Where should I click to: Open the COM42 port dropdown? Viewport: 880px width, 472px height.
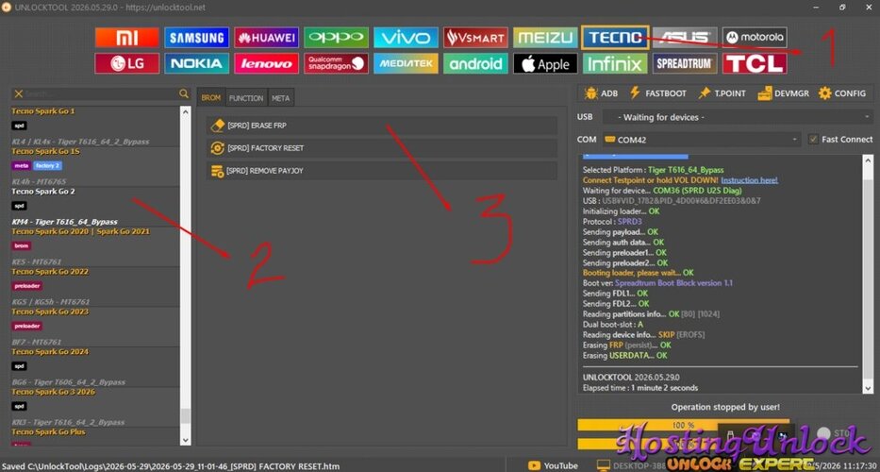point(702,140)
